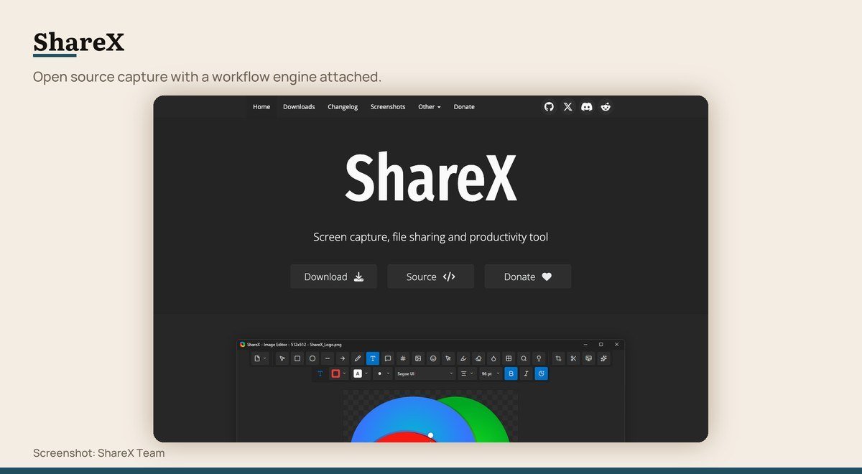Select the spotlight bulb tool
The width and height of the screenshot is (862, 474).
pos(539,358)
